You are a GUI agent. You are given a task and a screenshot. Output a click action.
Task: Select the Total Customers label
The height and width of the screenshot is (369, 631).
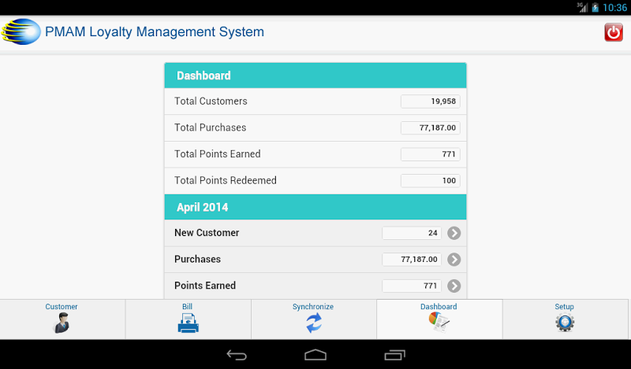[x=211, y=101]
